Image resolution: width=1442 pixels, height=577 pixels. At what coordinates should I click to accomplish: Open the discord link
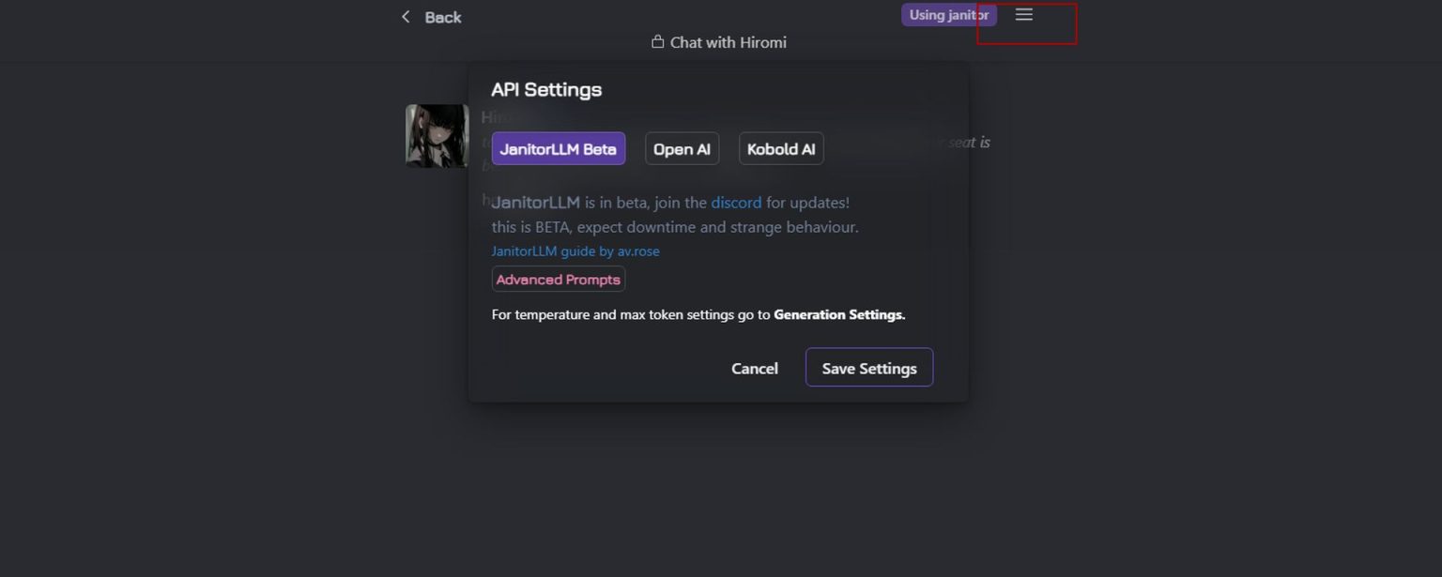click(736, 203)
